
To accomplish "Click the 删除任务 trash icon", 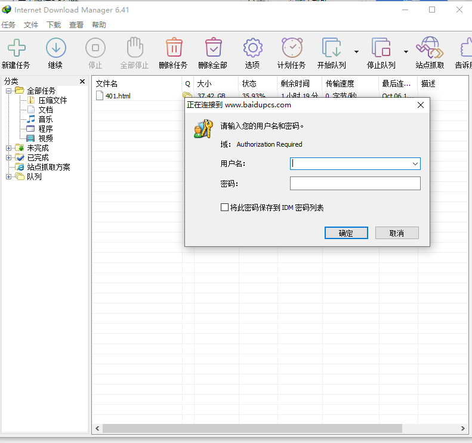I will click(174, 47).
